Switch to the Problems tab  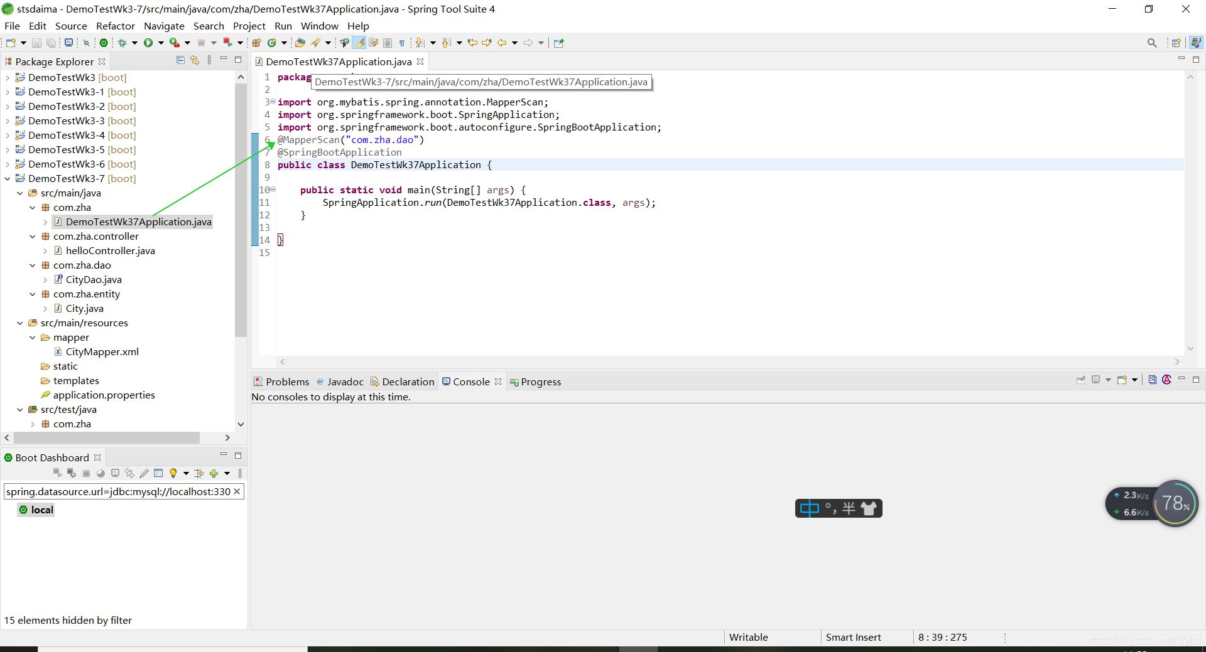click(x=281, y=382)
